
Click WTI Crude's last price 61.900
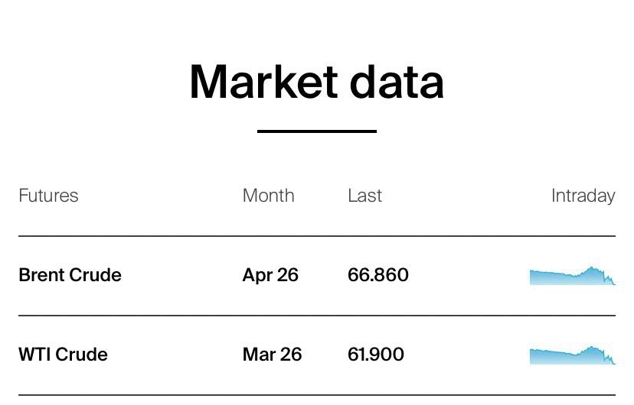[x=376, y=355]
